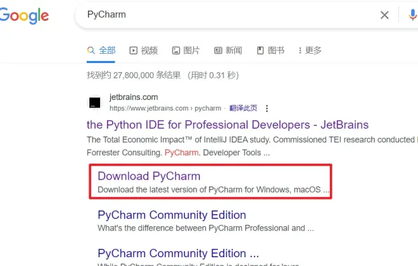Switch to the 图书 books tab
This screenshot has width=418, height=266.
pyautogui.click(x=270, y=51)
